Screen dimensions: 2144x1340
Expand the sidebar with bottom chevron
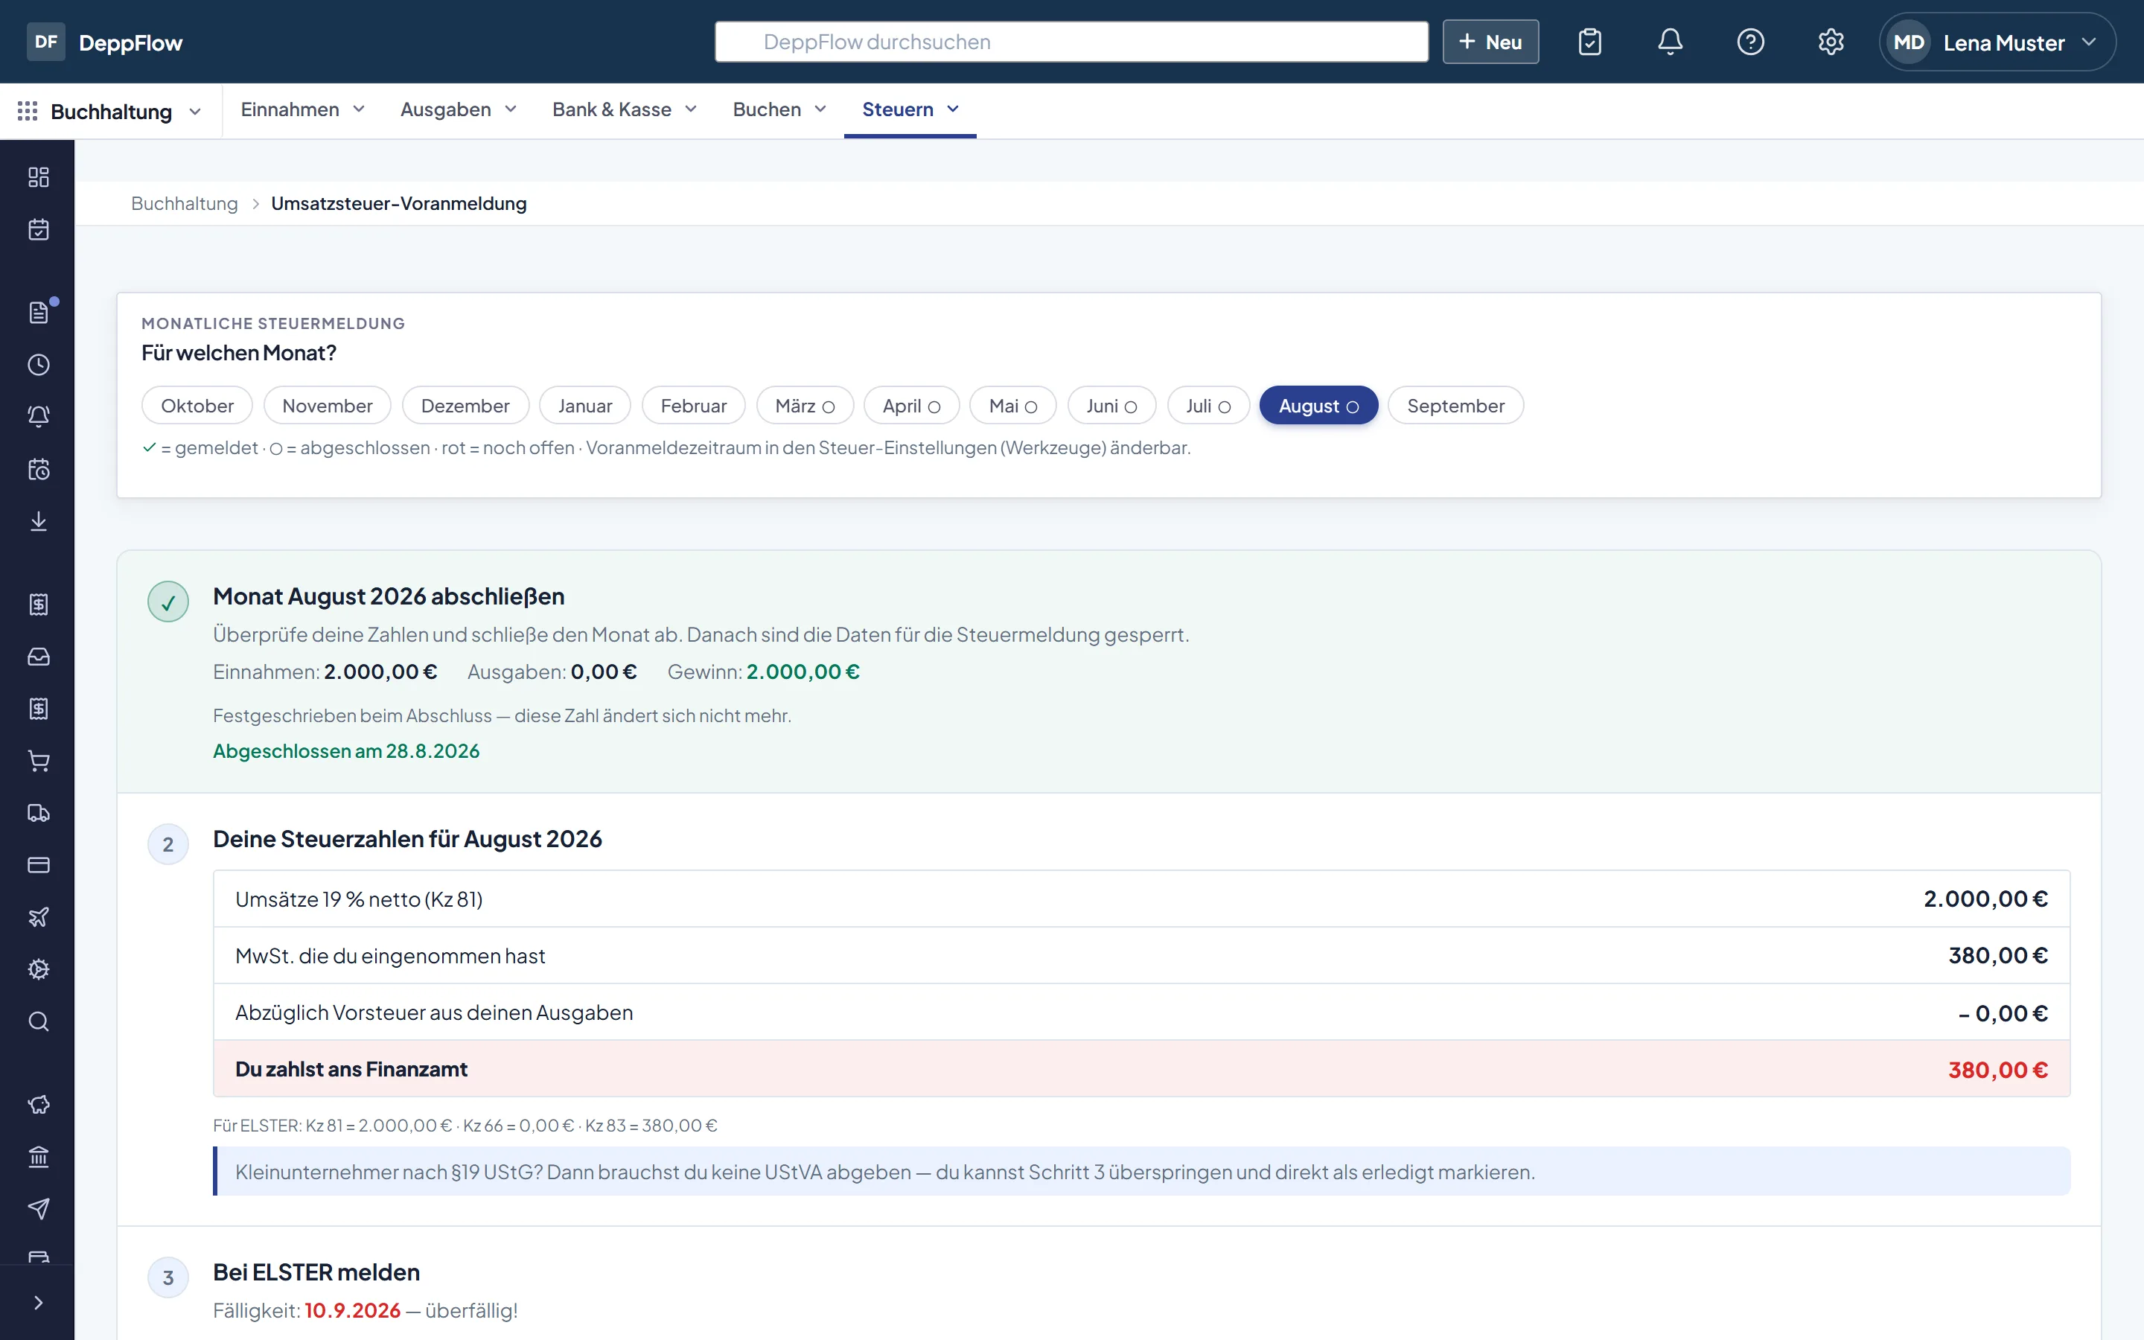click(x=38, y=1303)
